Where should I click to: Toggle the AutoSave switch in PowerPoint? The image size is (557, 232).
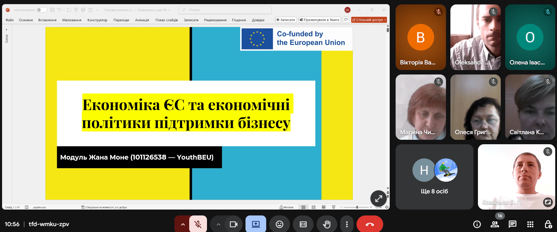(42, 10)
